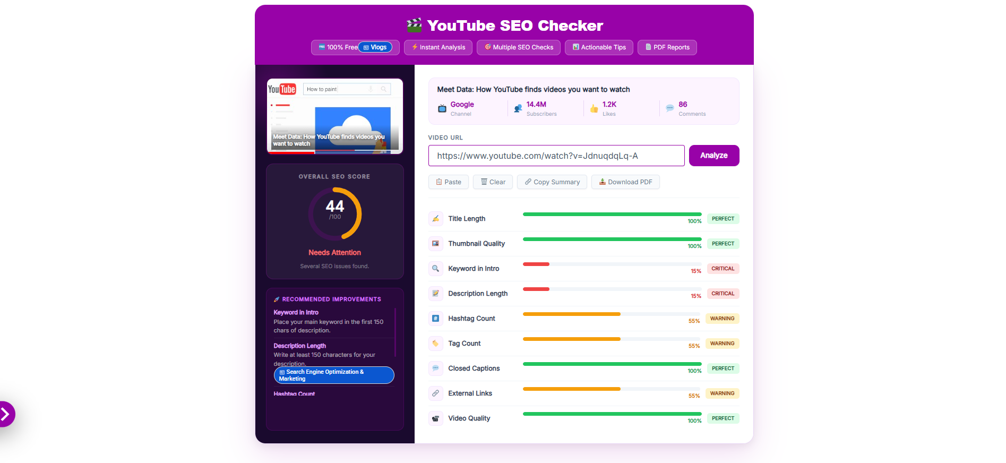Screen dimensions: 1006x463
Task: Click the Instant Analysis badge
Action: click(x=438, y=47)
